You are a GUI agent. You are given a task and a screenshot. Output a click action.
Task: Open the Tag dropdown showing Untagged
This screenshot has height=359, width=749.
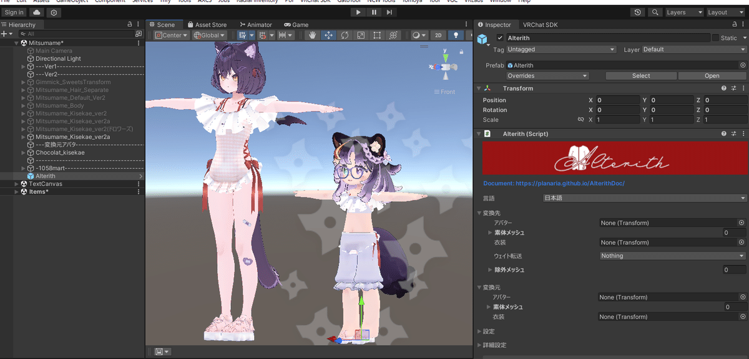click(561, 49)
